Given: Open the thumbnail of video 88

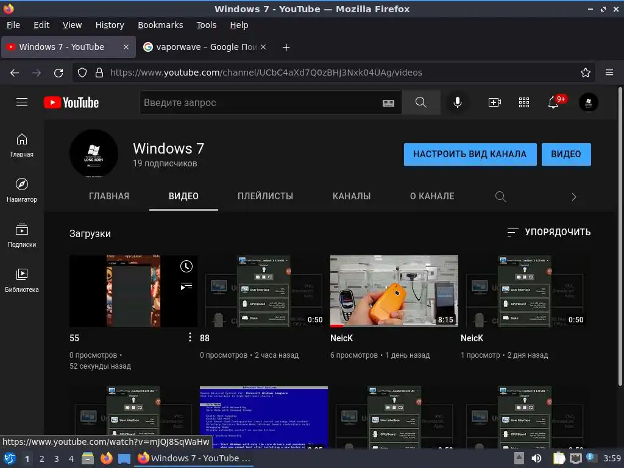Looking at the screenshot, I should [x=264, y=291].
